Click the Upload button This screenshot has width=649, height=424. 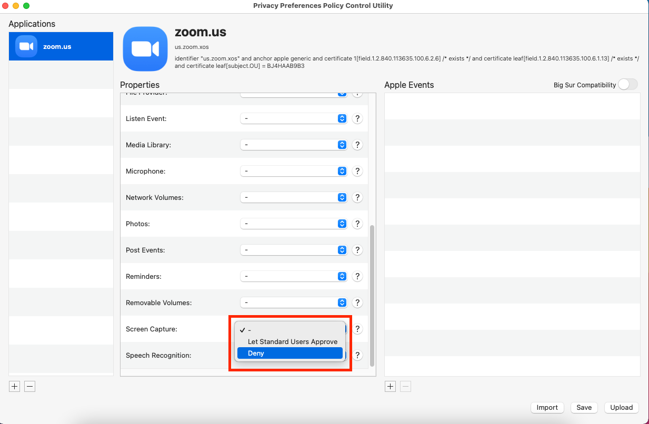click(621, 407)
